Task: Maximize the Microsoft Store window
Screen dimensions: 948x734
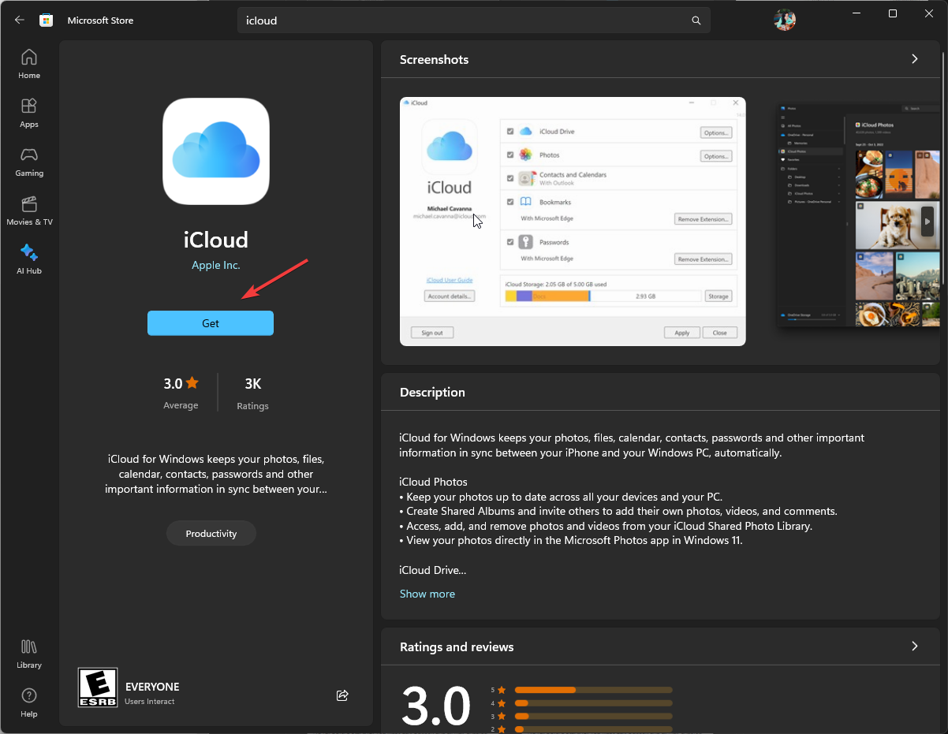Action: 892,13
